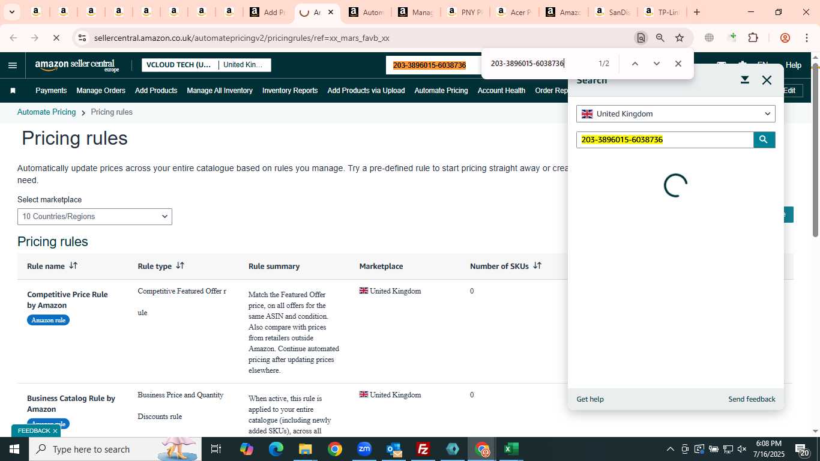Click the zoom magnifier icon in address bar

660,38
